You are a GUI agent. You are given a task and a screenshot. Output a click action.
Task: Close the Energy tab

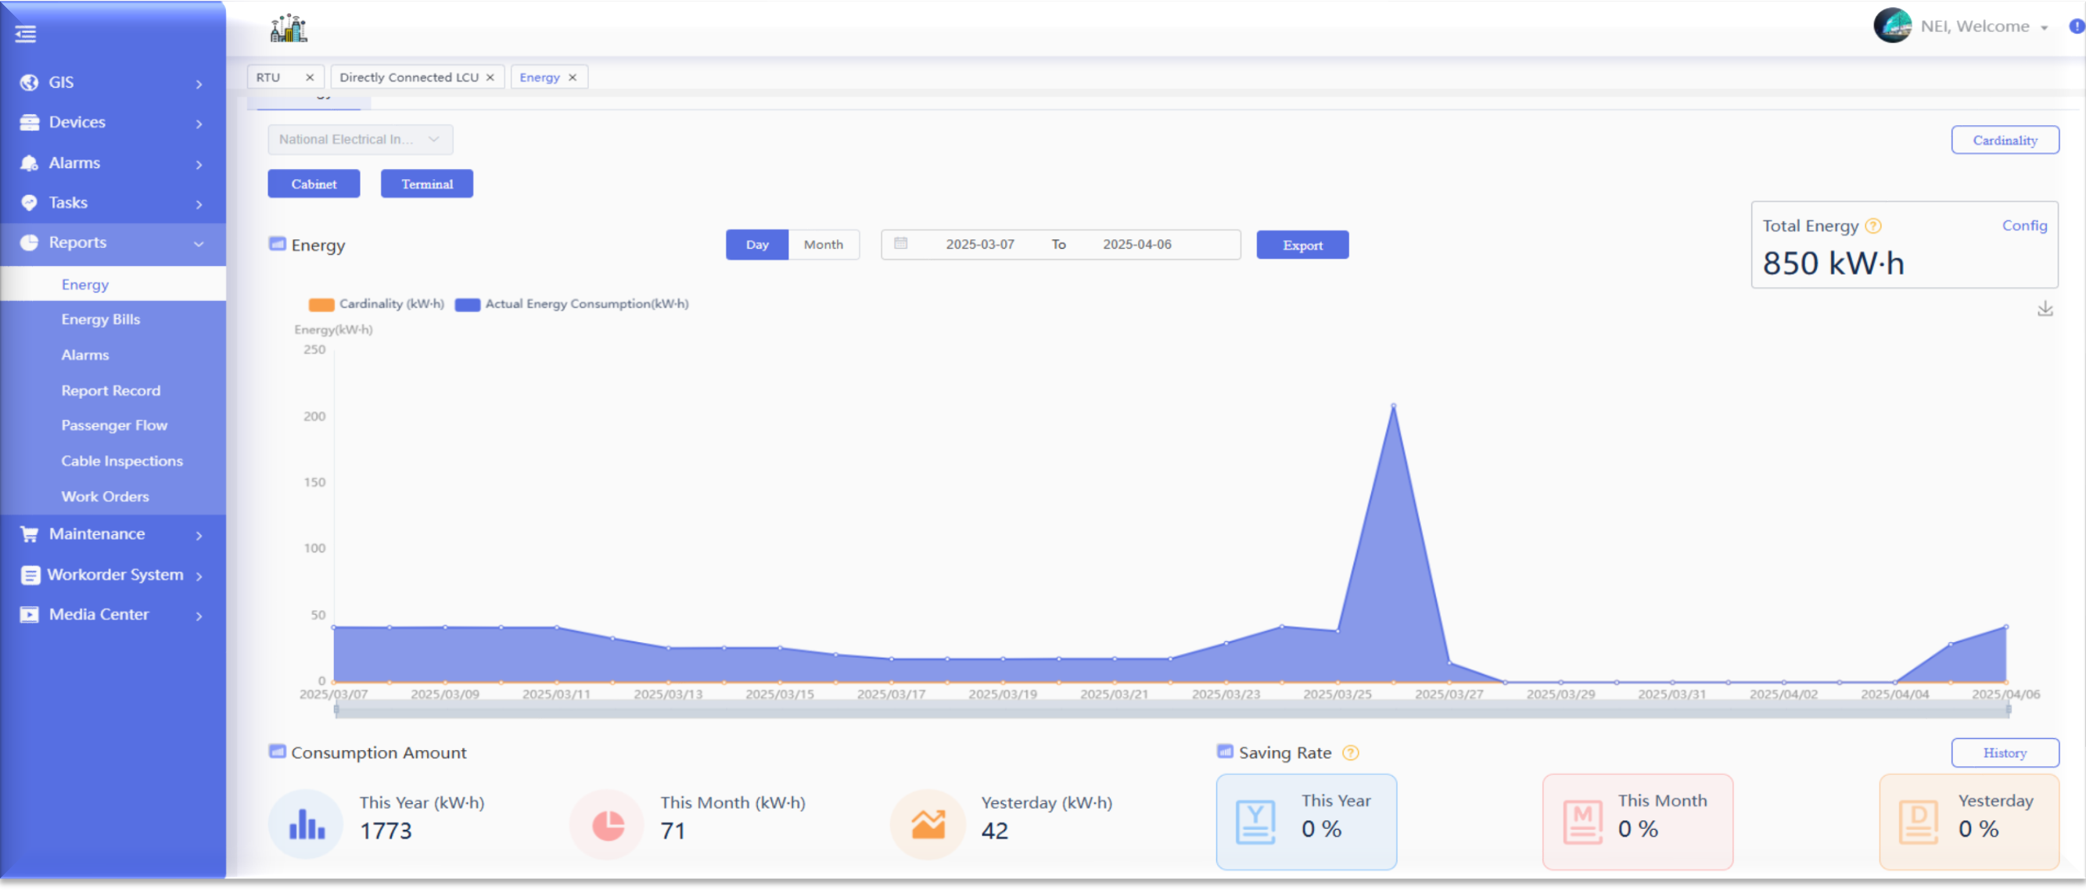(x=573, y=77)
